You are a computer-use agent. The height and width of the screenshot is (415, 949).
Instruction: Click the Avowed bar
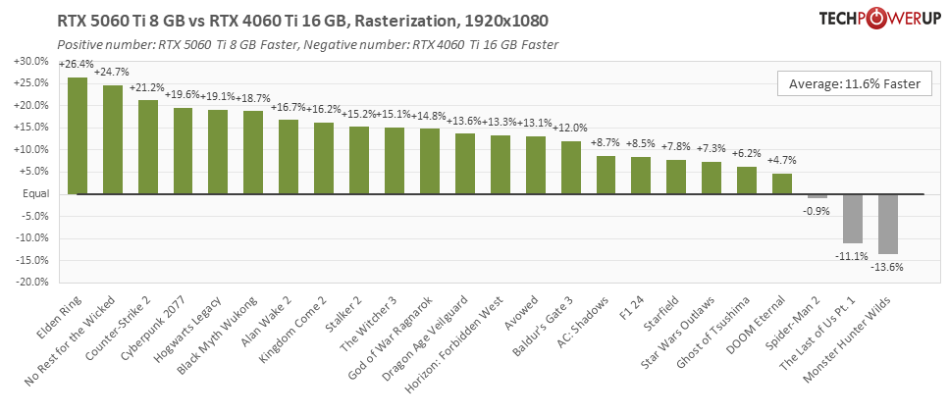click(536, 165)
